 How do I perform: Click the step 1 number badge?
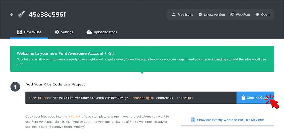tap(15, 87)
